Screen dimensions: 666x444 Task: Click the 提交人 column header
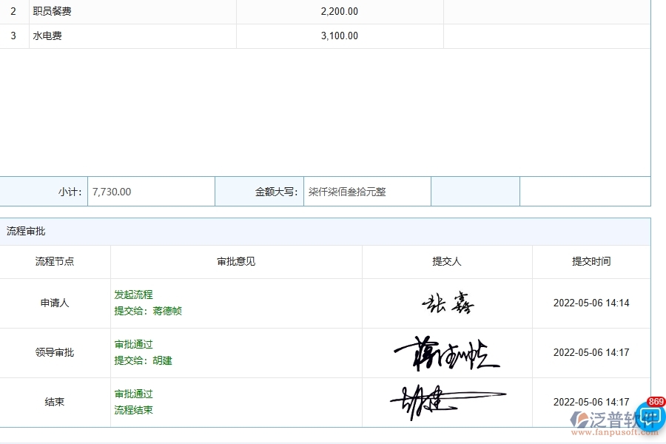(447, 261)
